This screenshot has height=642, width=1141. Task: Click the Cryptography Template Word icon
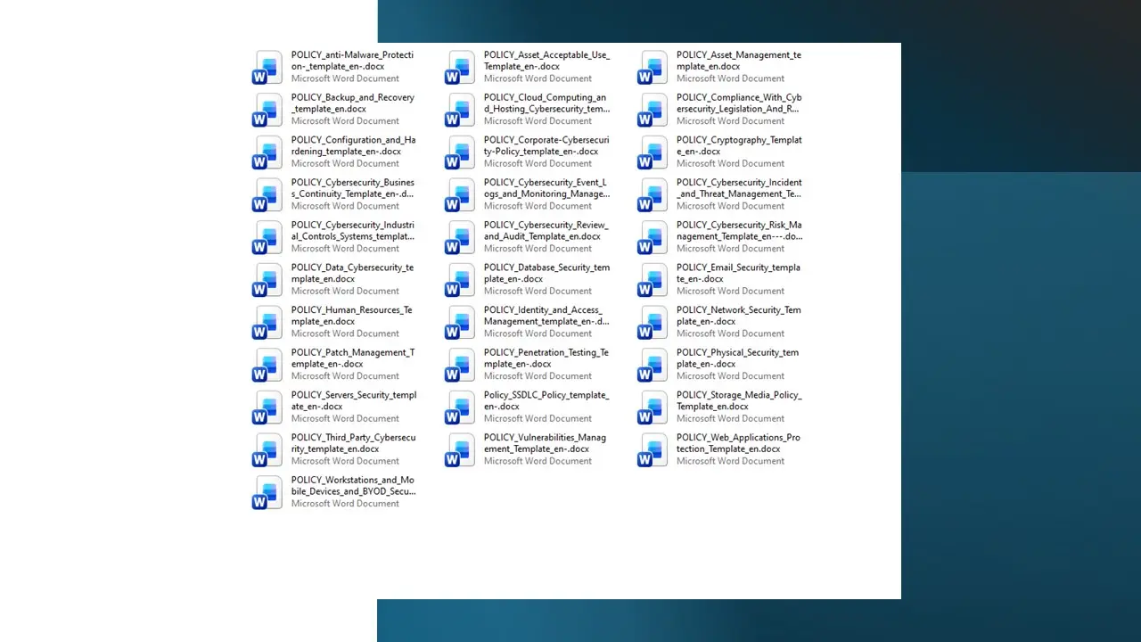click(653, 152)
